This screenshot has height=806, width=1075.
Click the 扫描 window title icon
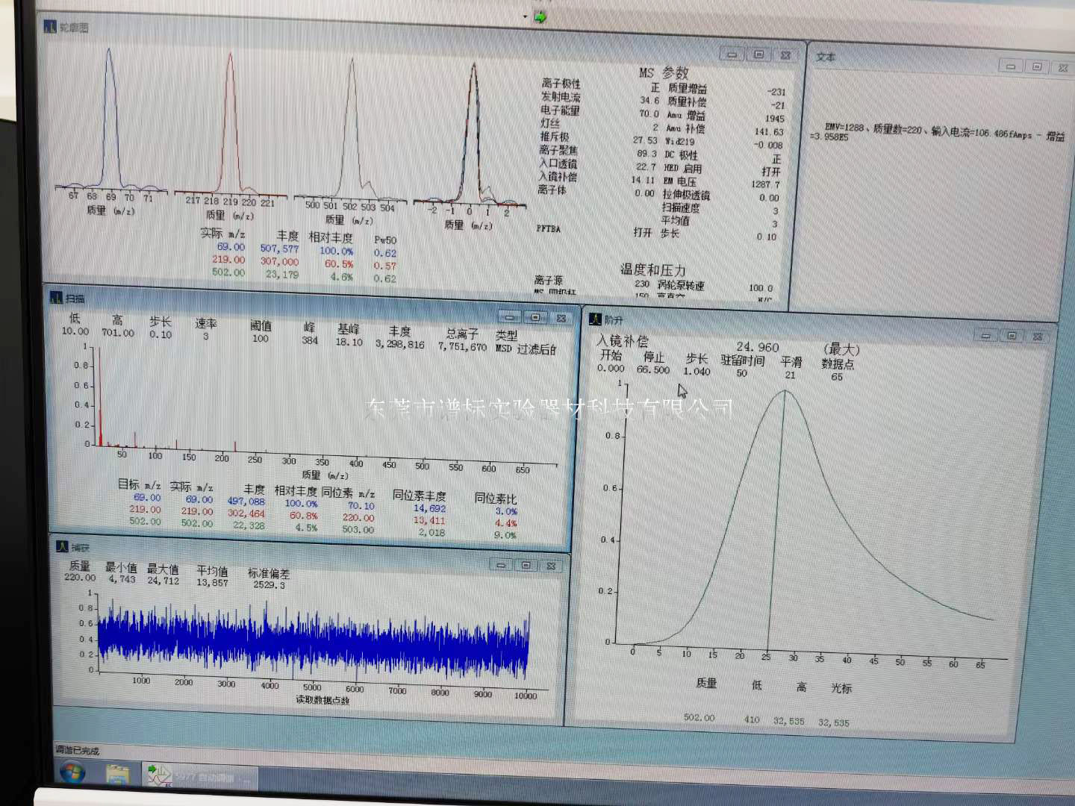tap(56, 298)
